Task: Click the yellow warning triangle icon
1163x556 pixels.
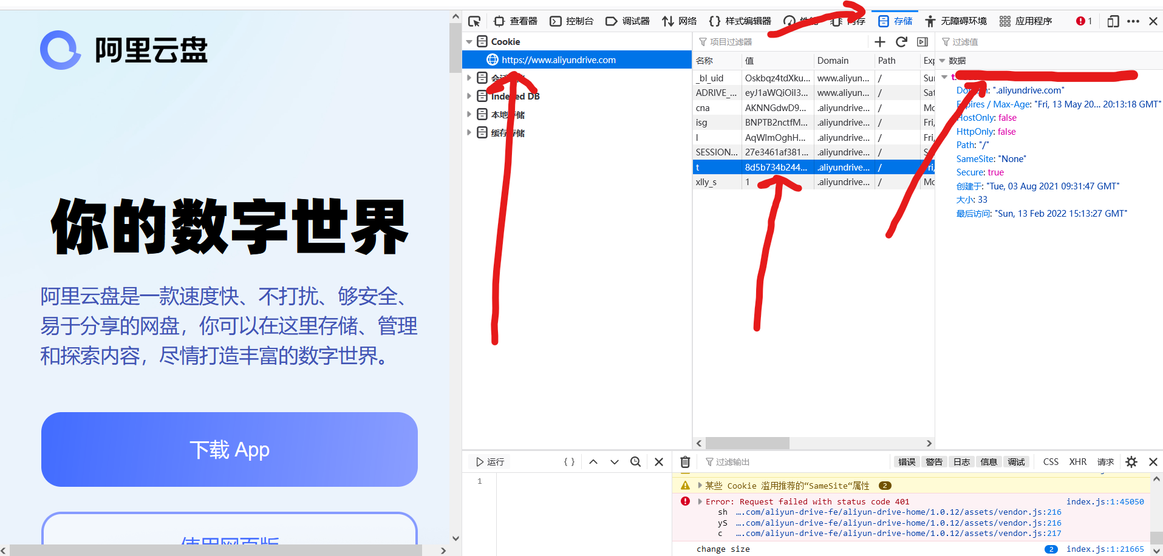Action: 685,486
